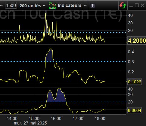
Task: Click the 150U units button
Action: pyautogui.click(x=11, y=5)
